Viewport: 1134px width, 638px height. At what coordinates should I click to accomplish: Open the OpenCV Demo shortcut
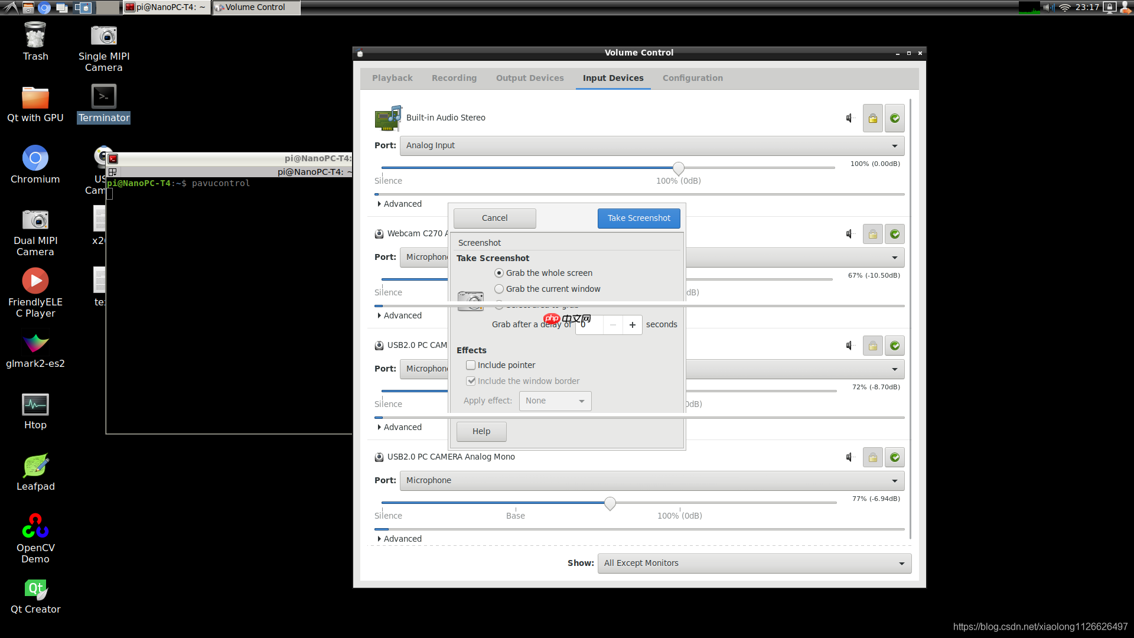35,526
